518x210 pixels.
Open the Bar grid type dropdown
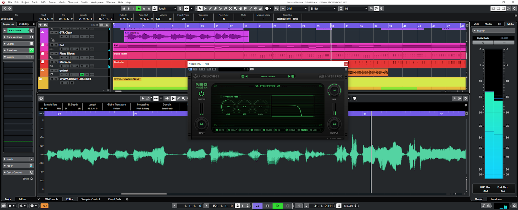[323, 9]
